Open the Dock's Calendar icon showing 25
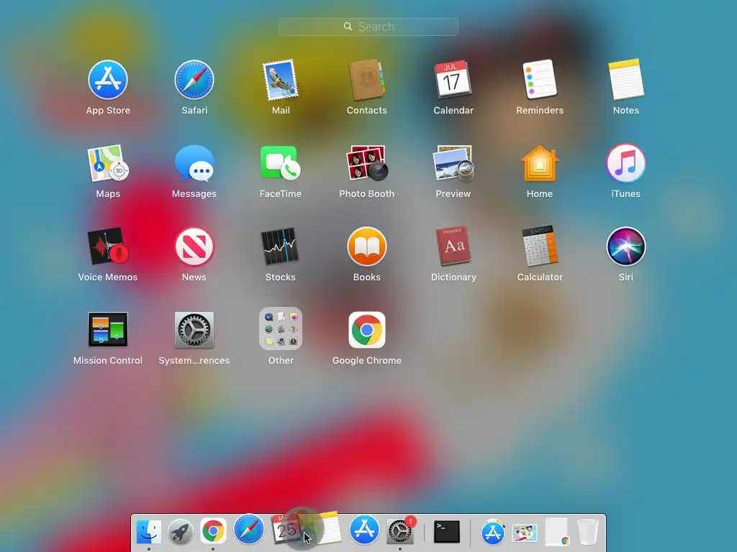This screenshot has width=737, height=552. 285,529
